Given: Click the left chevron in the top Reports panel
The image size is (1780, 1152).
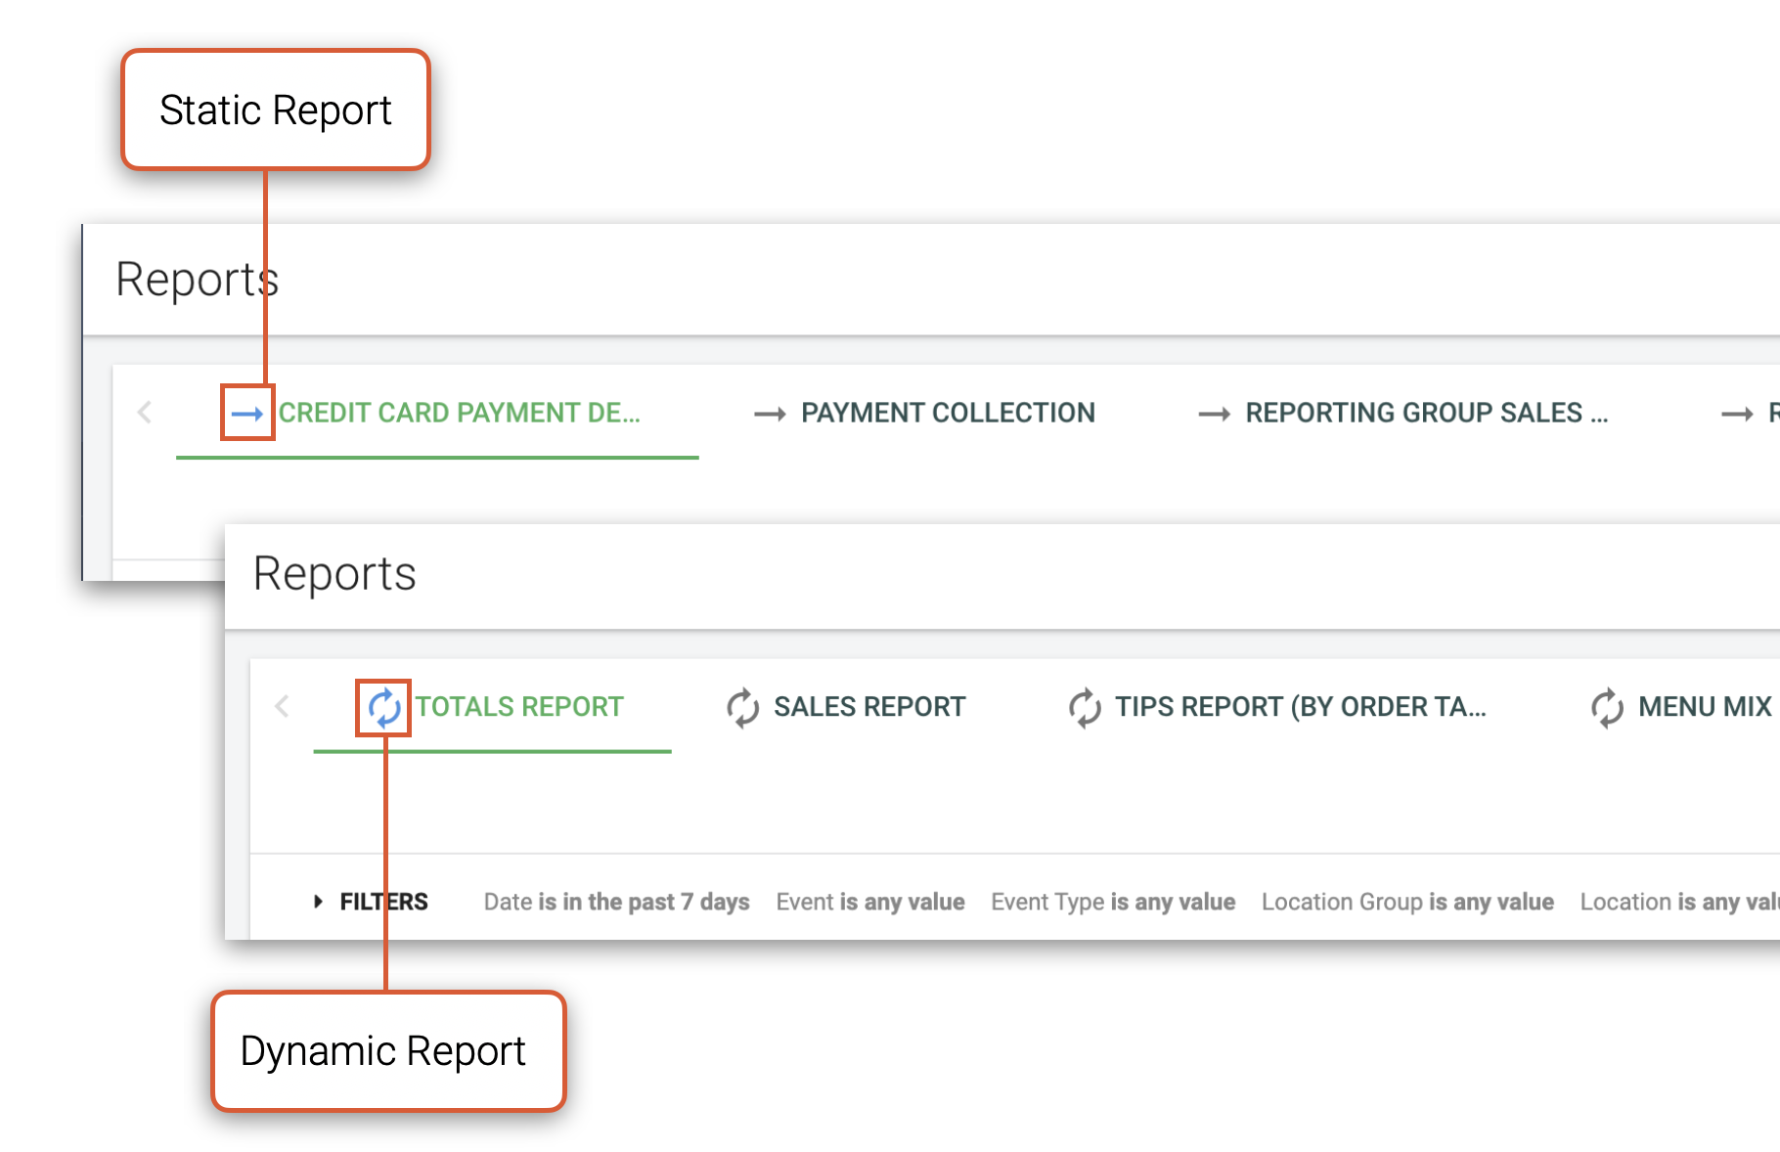Looking at the screenshot, I should pos(145,413).
